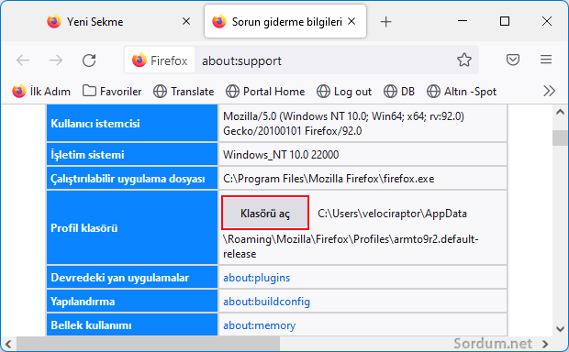The width and height of the screenshot is (569, 352).
Task: Close the Sorun giderme bilgileri tab
Action: [351, 21]
